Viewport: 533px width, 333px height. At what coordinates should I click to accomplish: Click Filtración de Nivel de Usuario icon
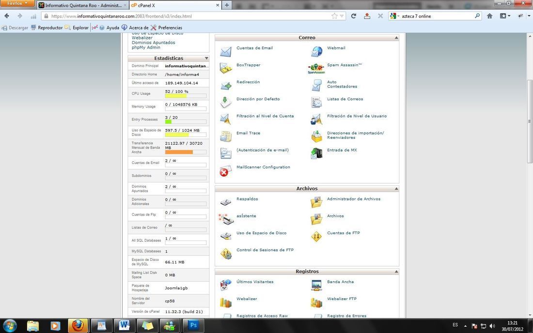316,120
